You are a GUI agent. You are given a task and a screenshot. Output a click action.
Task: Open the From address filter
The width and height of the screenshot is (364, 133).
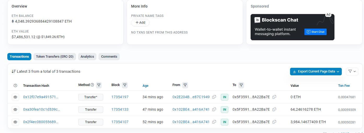(185, 85)
